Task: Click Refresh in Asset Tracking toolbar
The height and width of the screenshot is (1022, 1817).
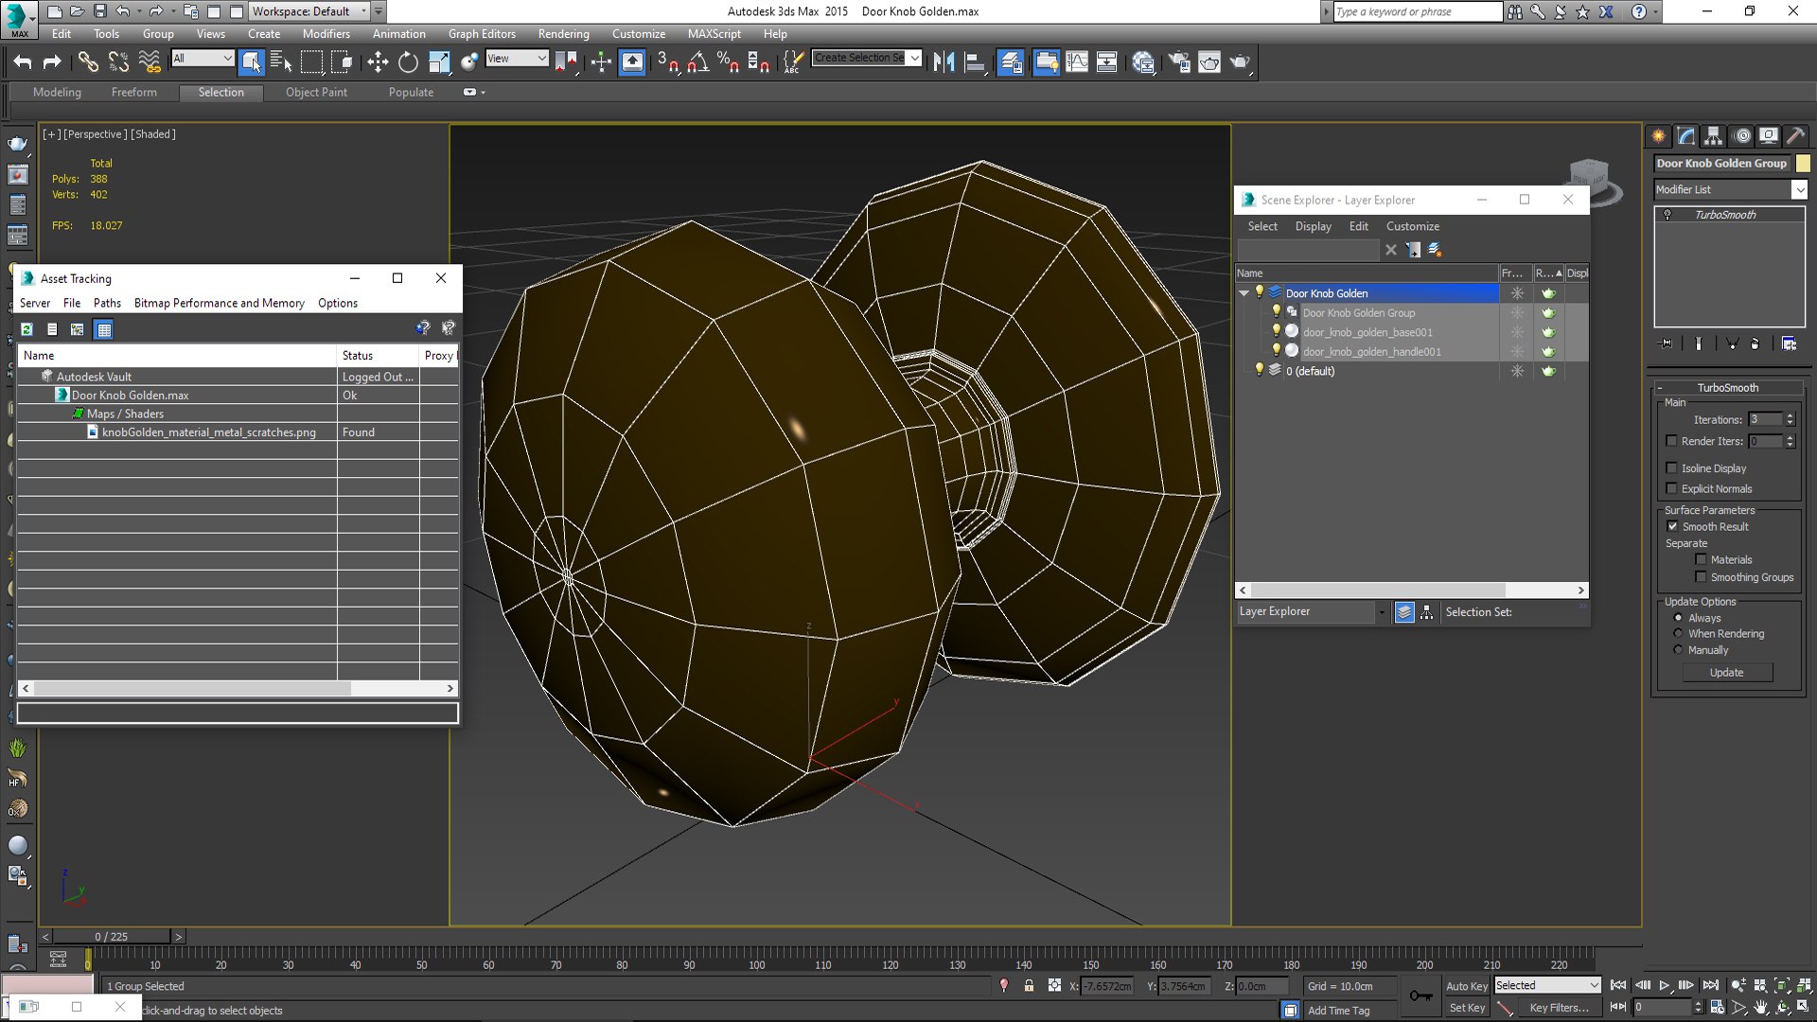Action: tap(26, 329)
